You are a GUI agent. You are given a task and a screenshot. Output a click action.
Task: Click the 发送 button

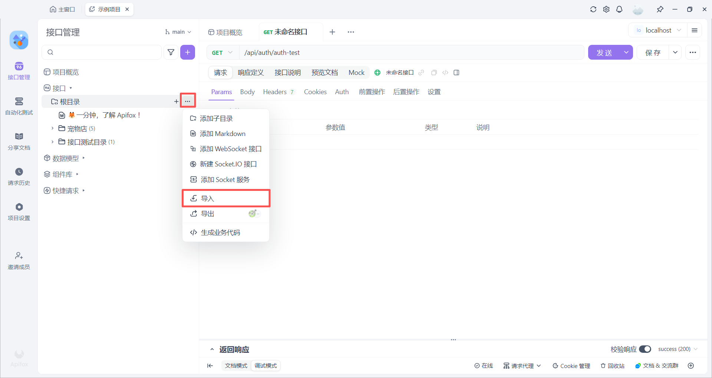point(604,52)
